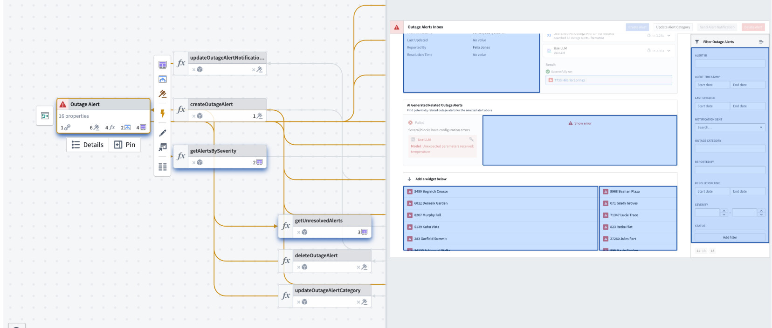The width and height of the screenshot is (772, 328).
Task: Open Details for Outage Alert
Action: point(88,145)
